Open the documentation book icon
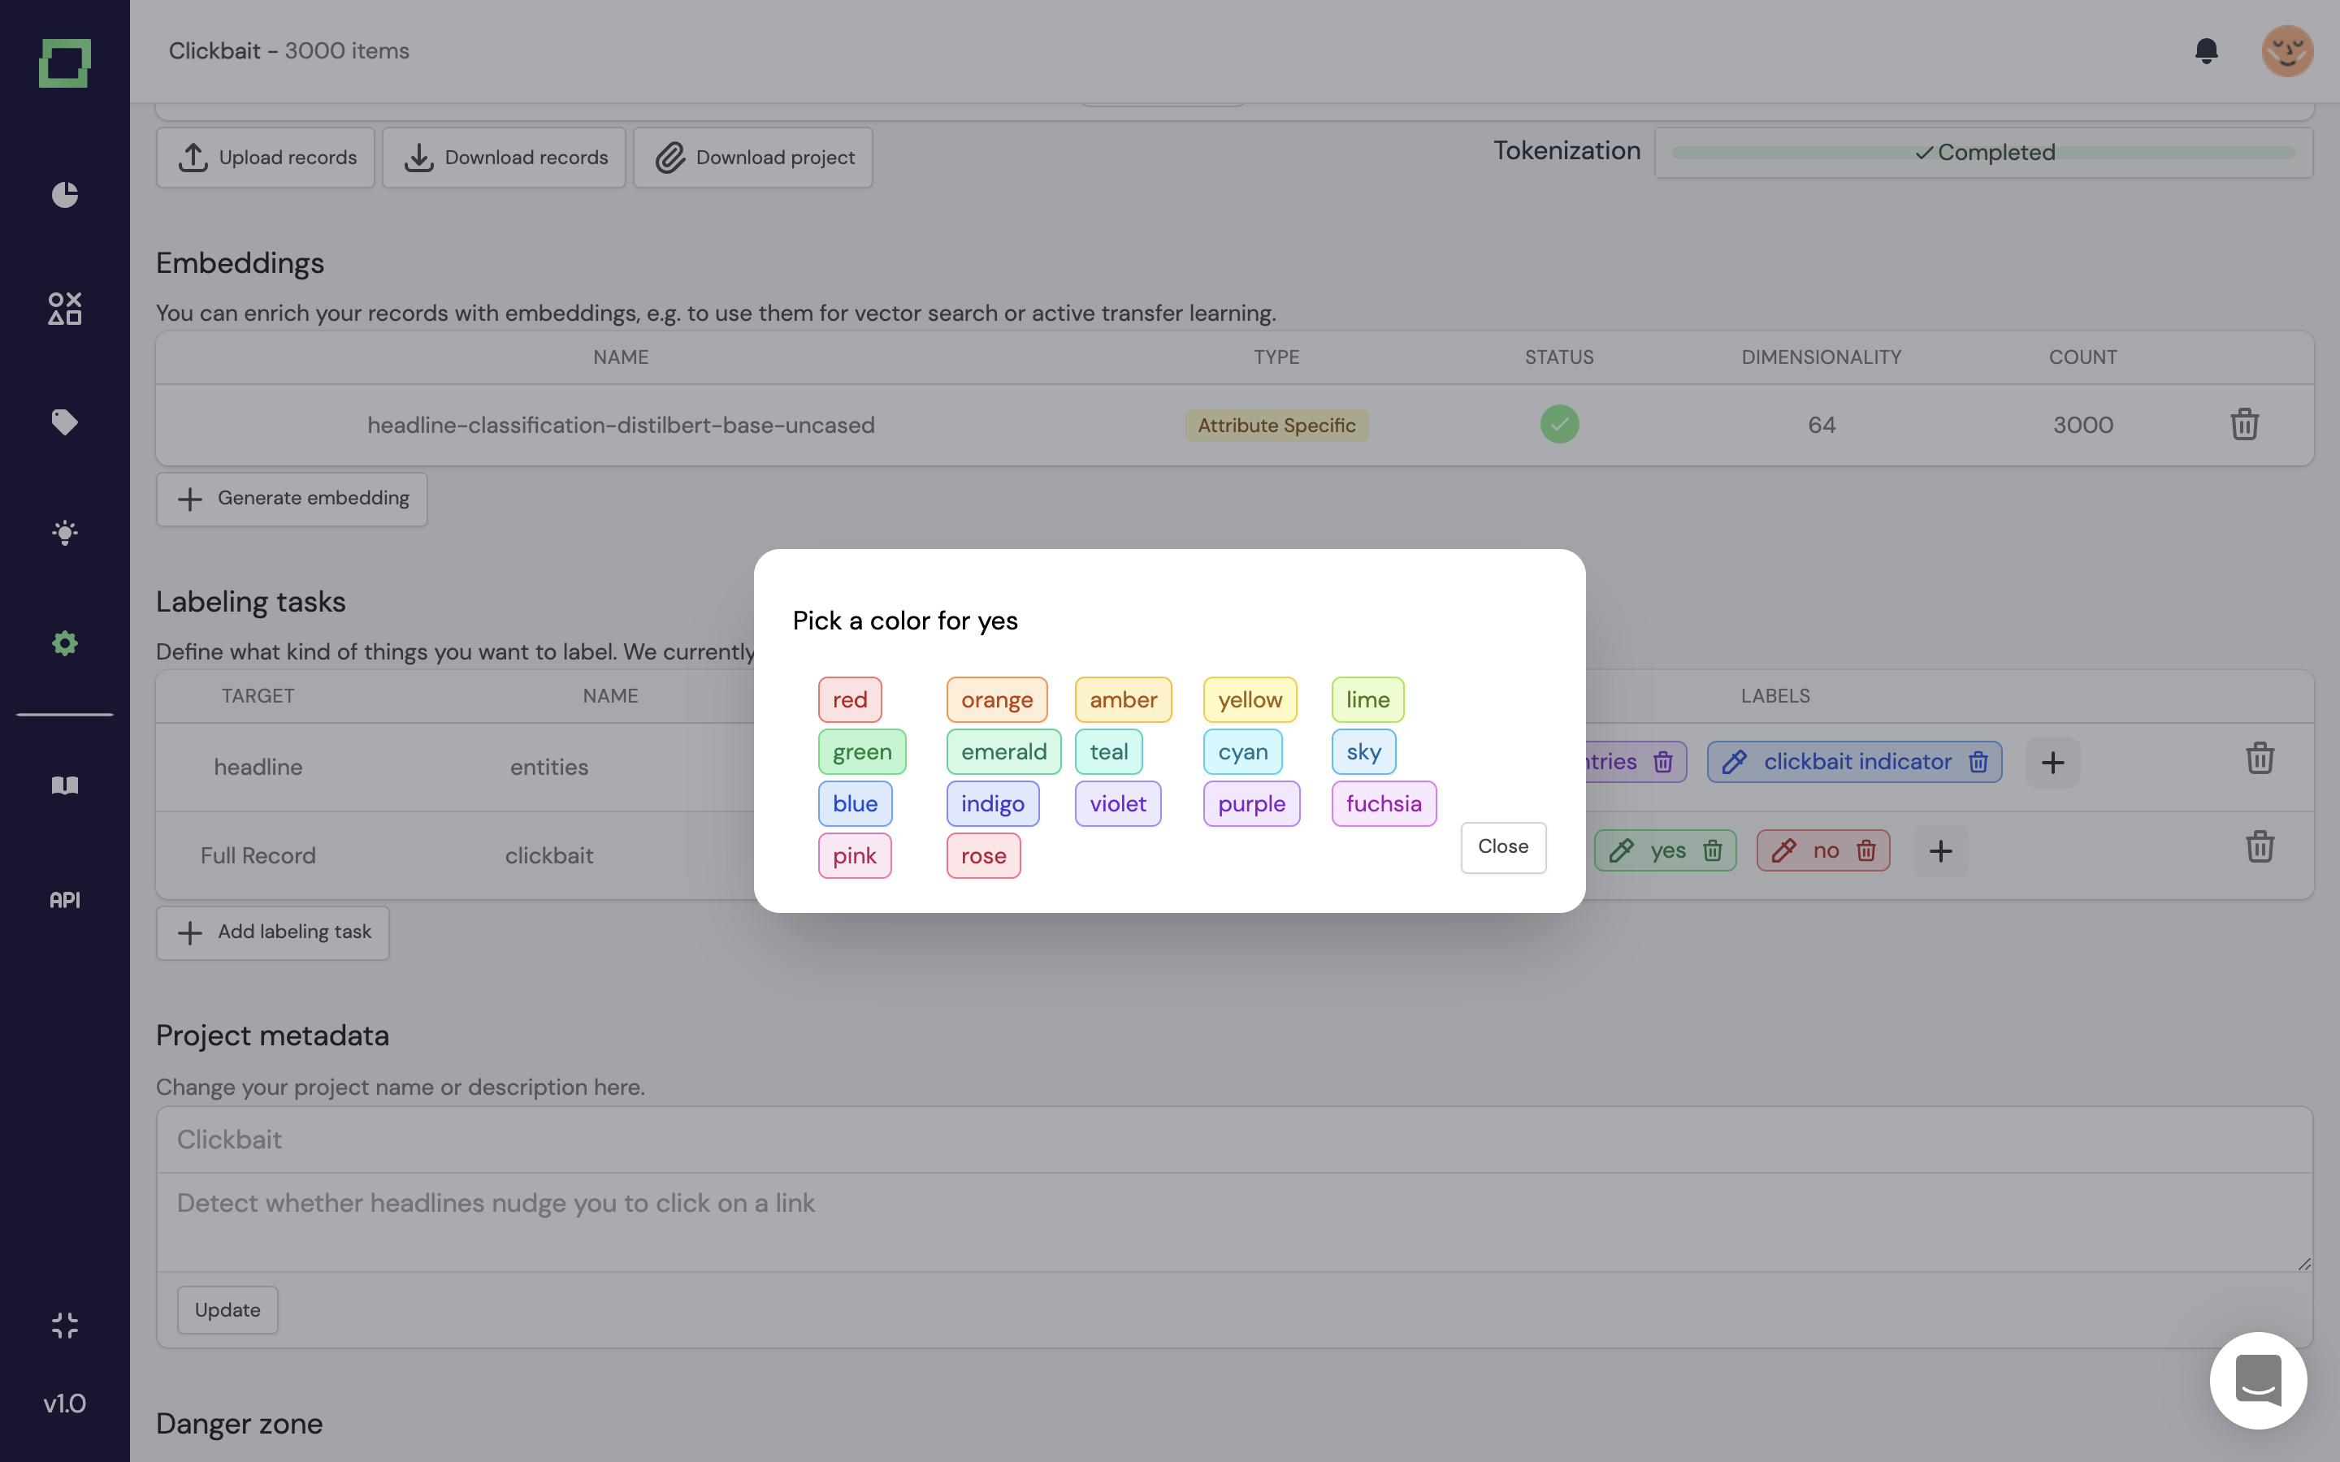Image resolution: width=2340 pixels, height=1462 pixels. click(65, 785)
